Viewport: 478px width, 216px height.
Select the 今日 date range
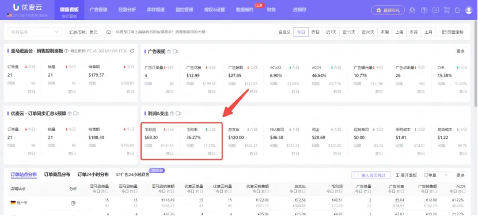301,32
